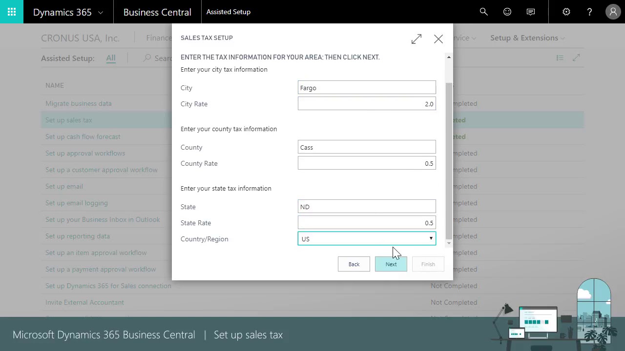Click the NAME column header

(x=55, y=85)
